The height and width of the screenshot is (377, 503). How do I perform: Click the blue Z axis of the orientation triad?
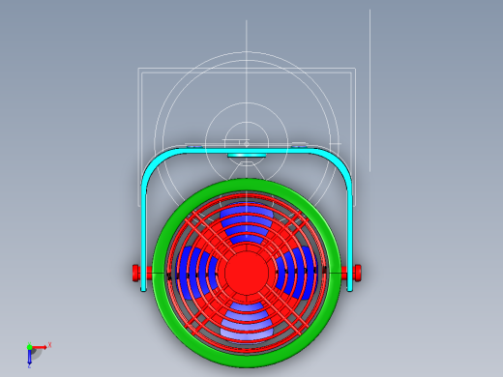pyautogui.click(x=29, y=357)
